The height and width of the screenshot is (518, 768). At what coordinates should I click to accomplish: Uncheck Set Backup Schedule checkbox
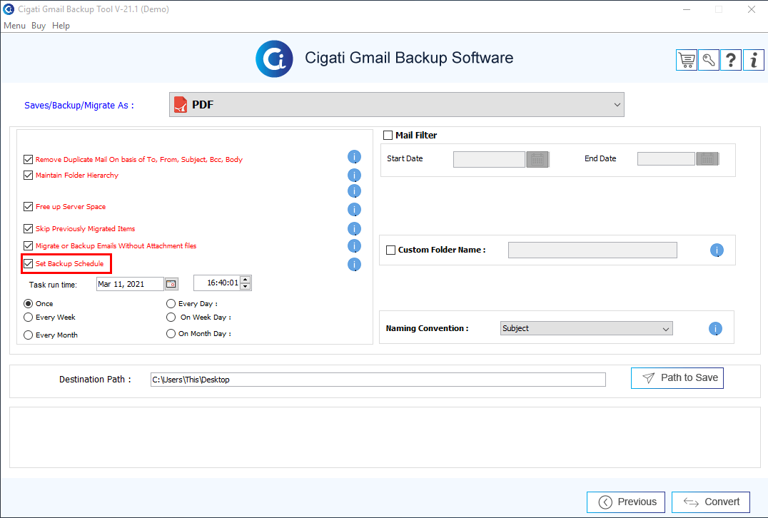(x=29, y=264)
